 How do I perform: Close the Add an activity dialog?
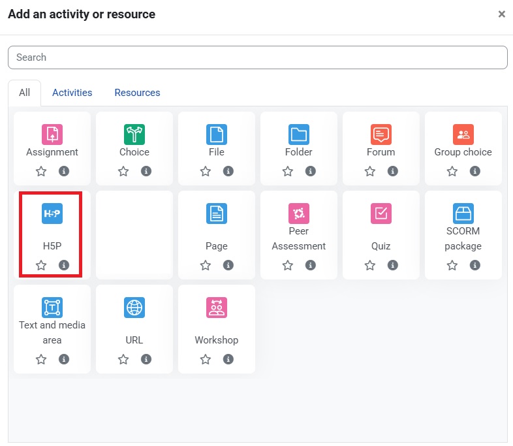point(501,14)
